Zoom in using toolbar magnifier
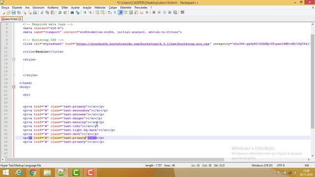The image size is (315, 177). tap(85, 12)
